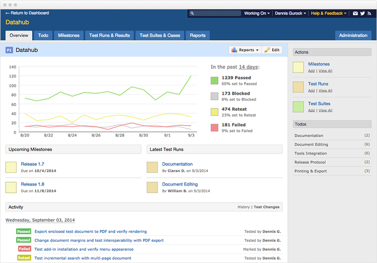
Task: Click the Edit project button
Action: coord(272,50)
